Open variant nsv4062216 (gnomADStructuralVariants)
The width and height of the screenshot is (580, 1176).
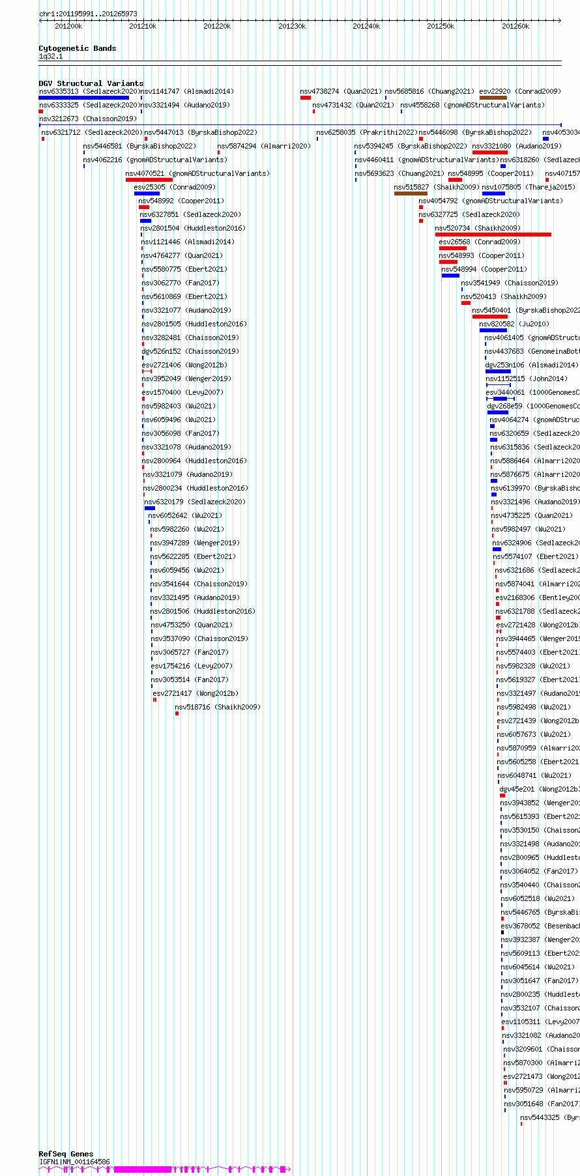pyautogui.click(x=155, y=160)
